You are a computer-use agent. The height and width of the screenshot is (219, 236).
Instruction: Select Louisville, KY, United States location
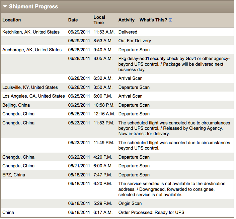[30, 87]
